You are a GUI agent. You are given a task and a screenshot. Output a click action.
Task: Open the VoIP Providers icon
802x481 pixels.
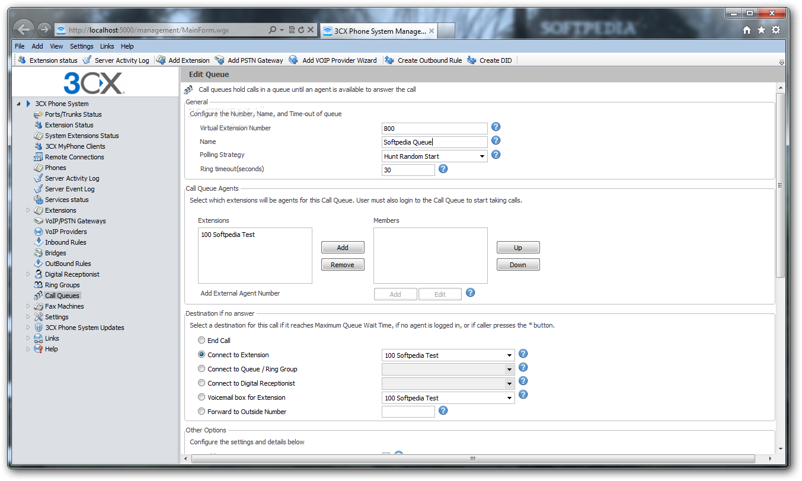click(39, 232)
